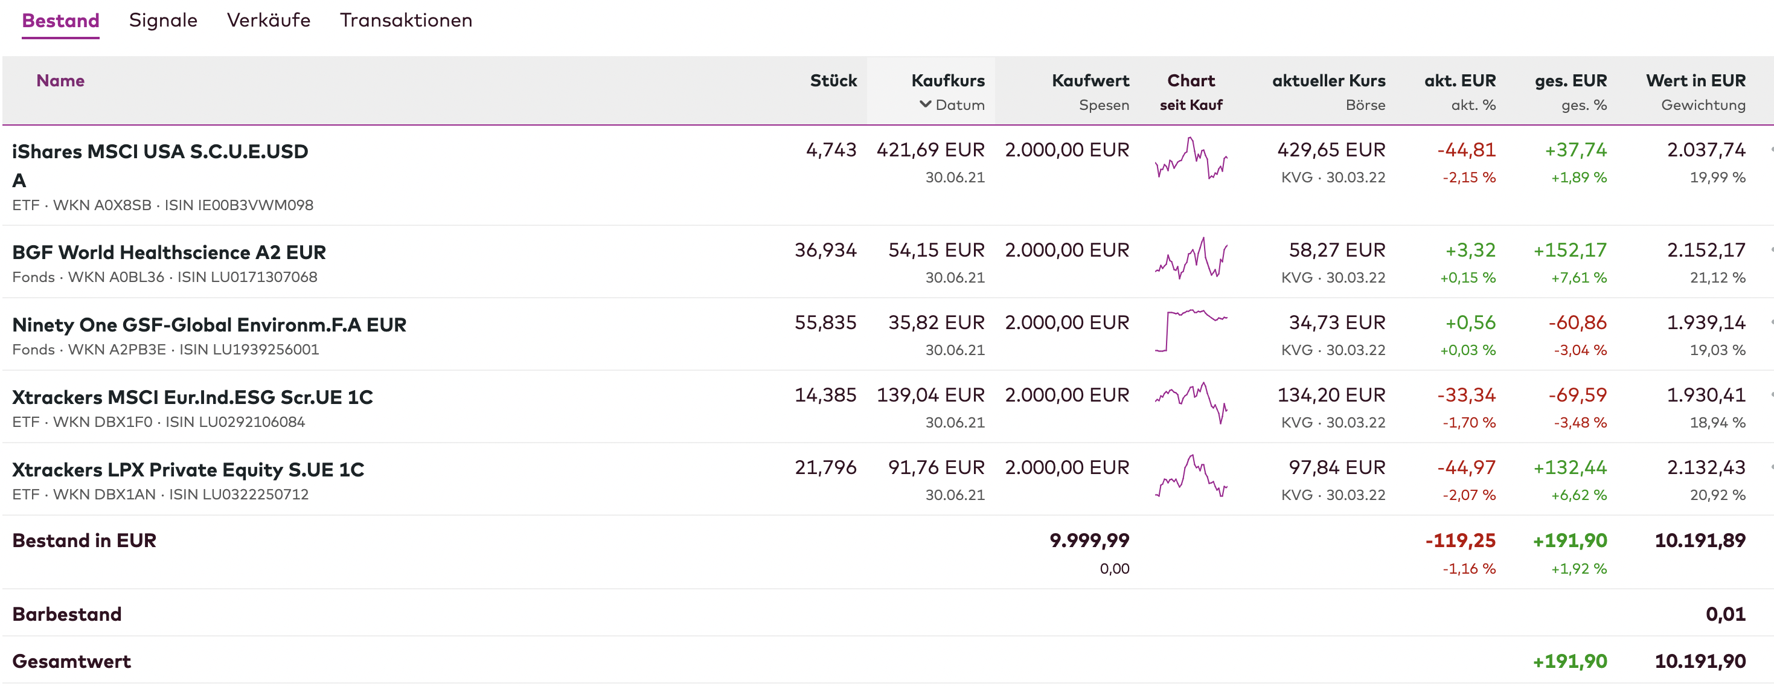Select the Gesamtwert total 10.191,90
Viewport: 1774px width, 686px height.
click(x=1699, y=661)
